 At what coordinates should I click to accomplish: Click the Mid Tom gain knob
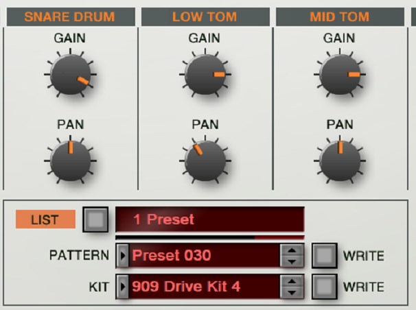[x=339, y=74]
